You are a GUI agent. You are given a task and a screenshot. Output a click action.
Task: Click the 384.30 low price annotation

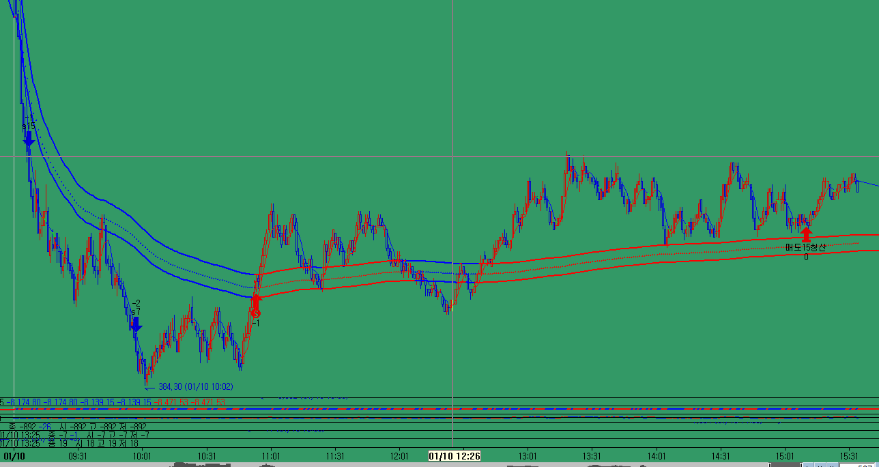[x=195, y=386]
